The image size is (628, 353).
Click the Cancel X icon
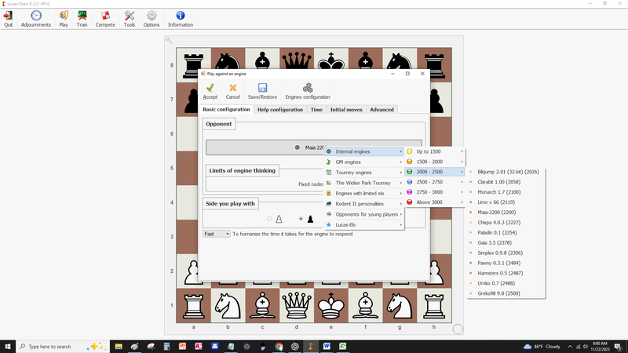click(232, 88)
